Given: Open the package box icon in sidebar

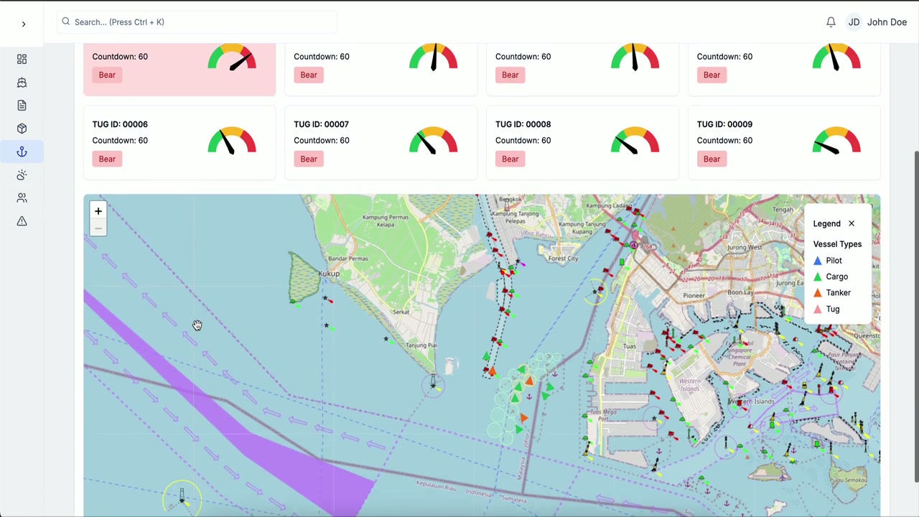Looking at the screenshot, I should 22,129.
